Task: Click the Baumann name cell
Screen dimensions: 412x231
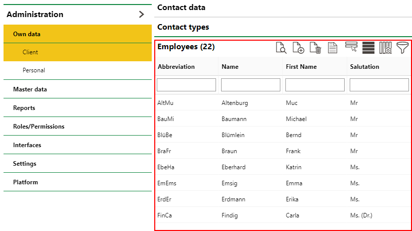Action: 234,119
